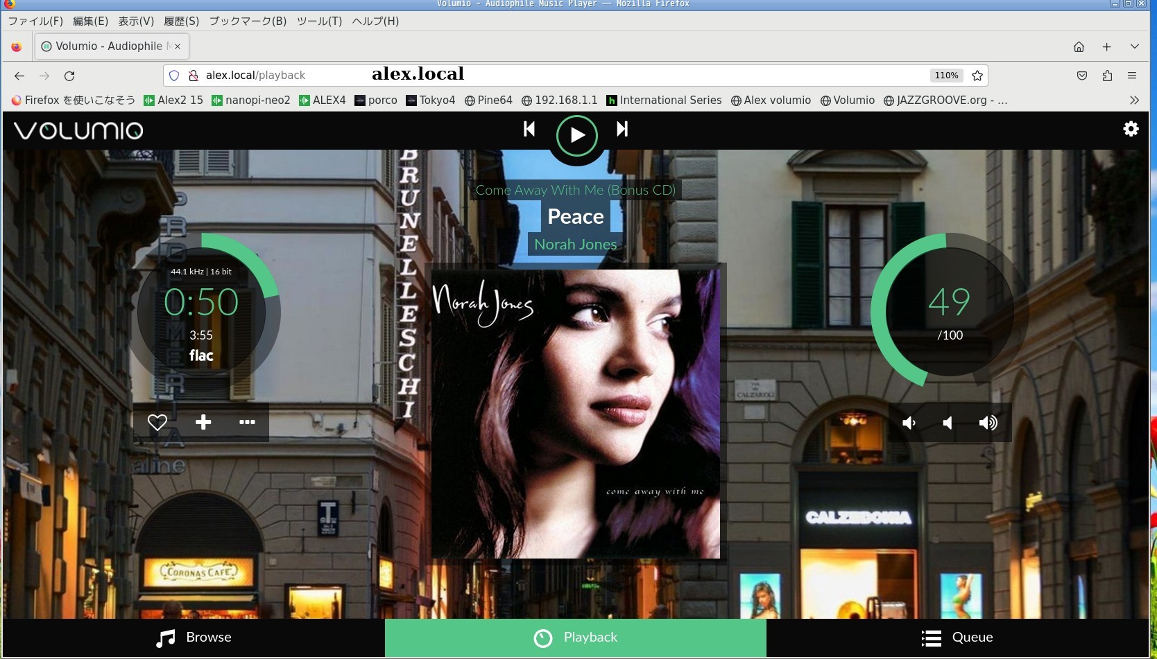Add track to playlist with plus icon
This screenshot has width=1157, height=659.
203,422
